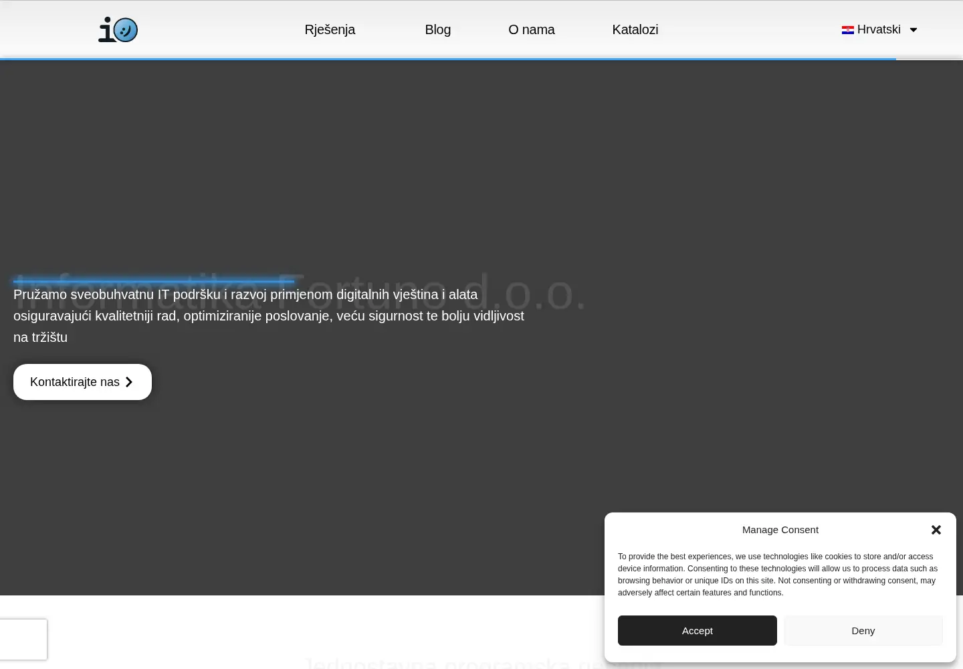Click the hero text starting "Pružamo sveobuhvatnu IT podršku"
Screen dimensions: 963x669
click(269, 316)
